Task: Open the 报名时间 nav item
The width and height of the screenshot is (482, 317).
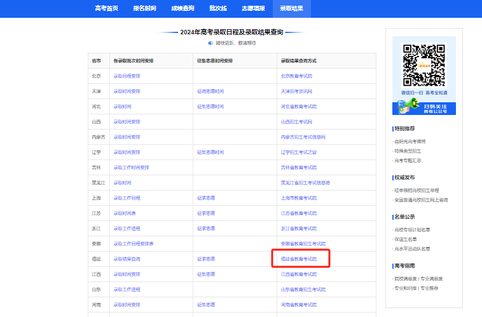Action: pyautogui.click(x=144, y=8)
